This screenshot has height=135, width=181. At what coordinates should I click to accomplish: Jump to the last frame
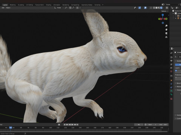77,124
